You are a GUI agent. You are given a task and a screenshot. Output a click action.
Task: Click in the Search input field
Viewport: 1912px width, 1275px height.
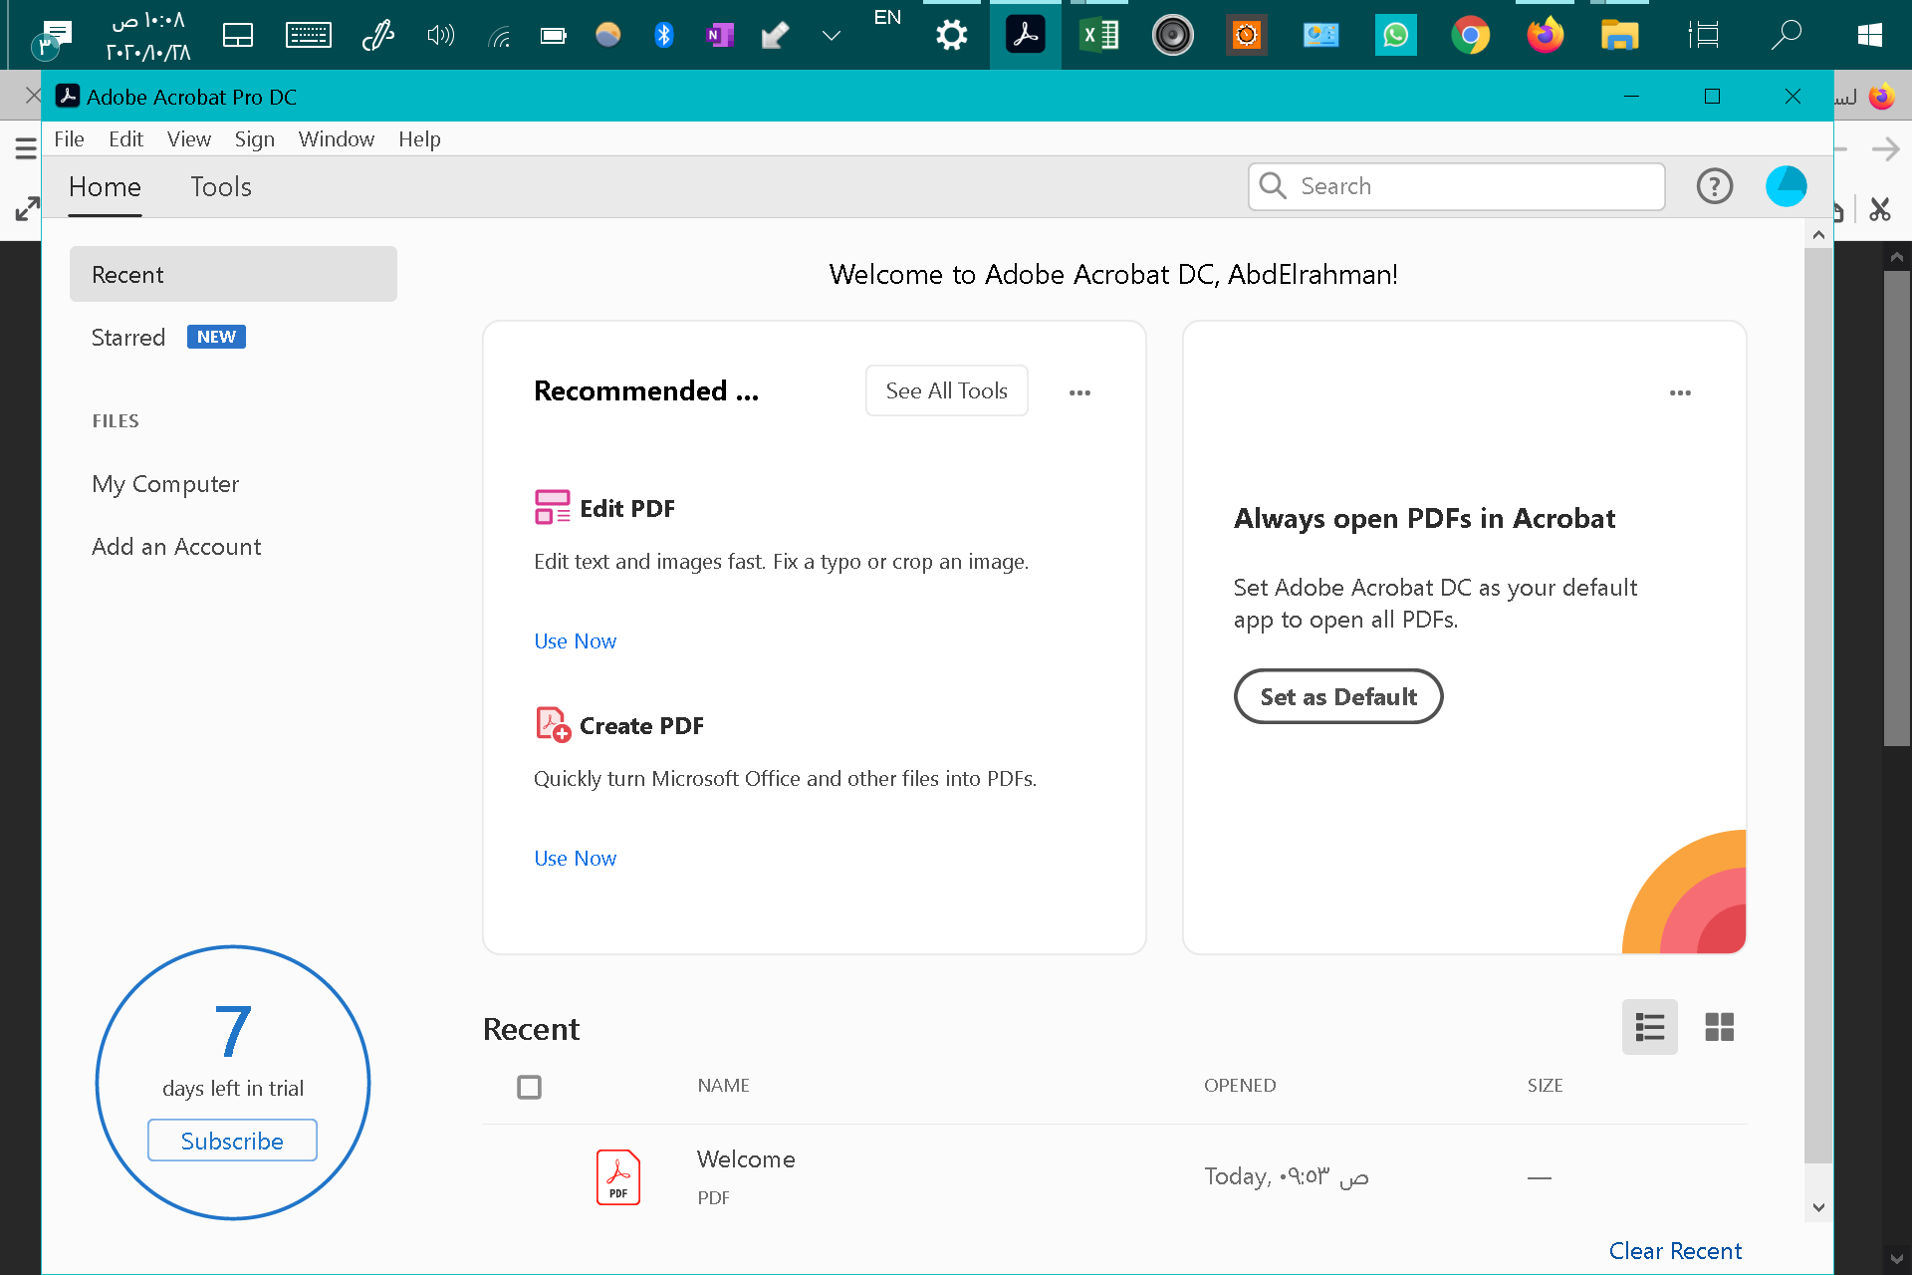pos(1456,186)
